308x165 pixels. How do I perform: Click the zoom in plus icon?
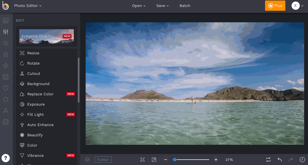pyautogui.click(x=216, y=160)
